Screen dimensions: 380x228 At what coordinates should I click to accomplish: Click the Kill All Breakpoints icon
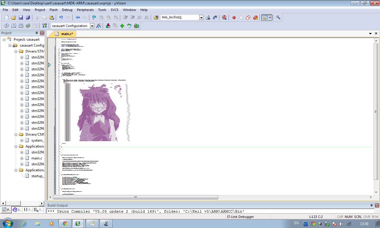coord(255,18)
